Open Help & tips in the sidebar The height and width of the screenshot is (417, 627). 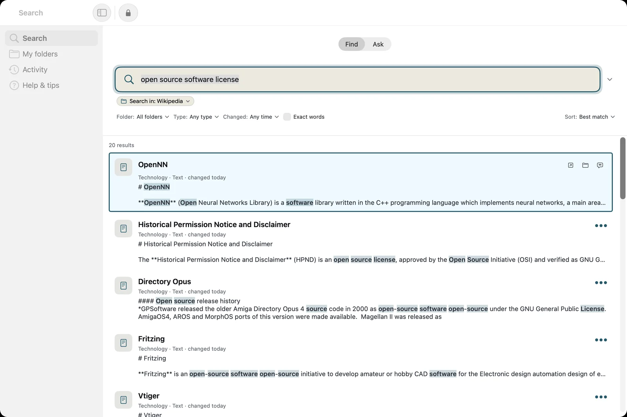coord(51,85)
